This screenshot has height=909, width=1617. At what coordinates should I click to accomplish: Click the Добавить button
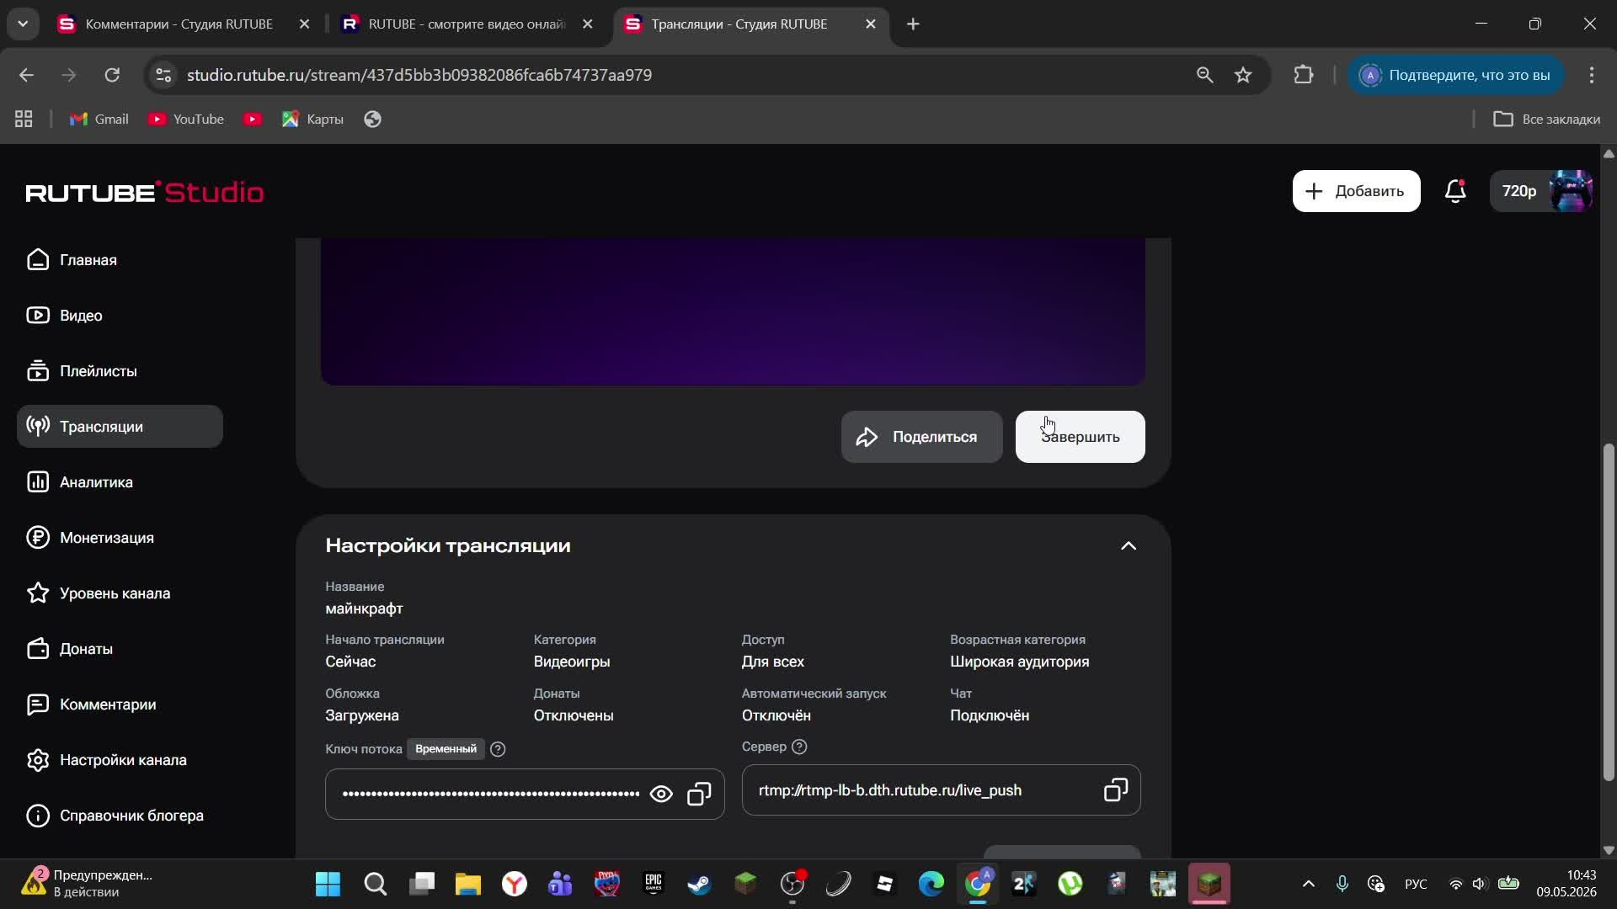tap(1356, 191)
